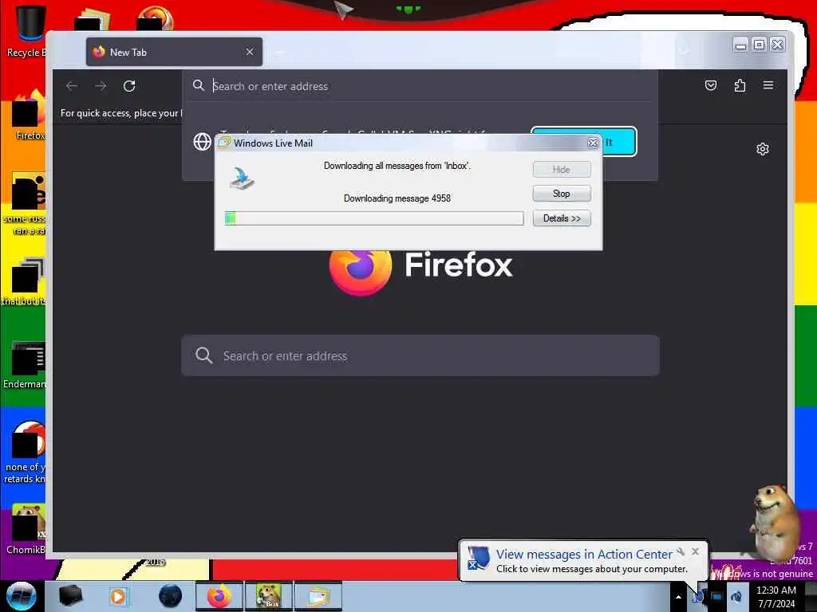Click the Firefox forward arrow

101,86
